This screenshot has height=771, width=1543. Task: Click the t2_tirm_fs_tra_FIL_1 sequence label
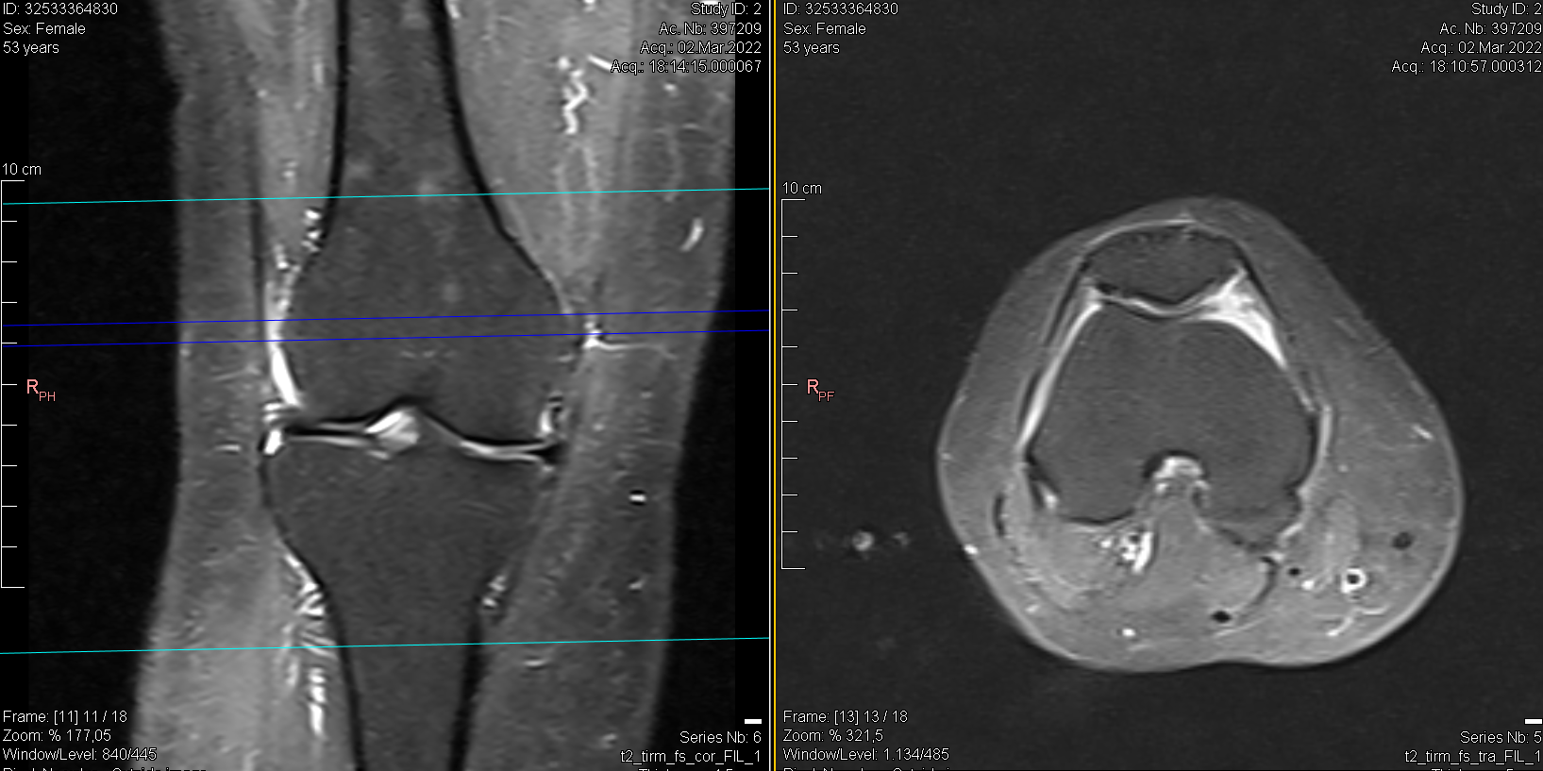click(1472, 756)
